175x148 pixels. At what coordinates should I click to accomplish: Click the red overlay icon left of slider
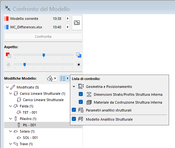[8, 55]
